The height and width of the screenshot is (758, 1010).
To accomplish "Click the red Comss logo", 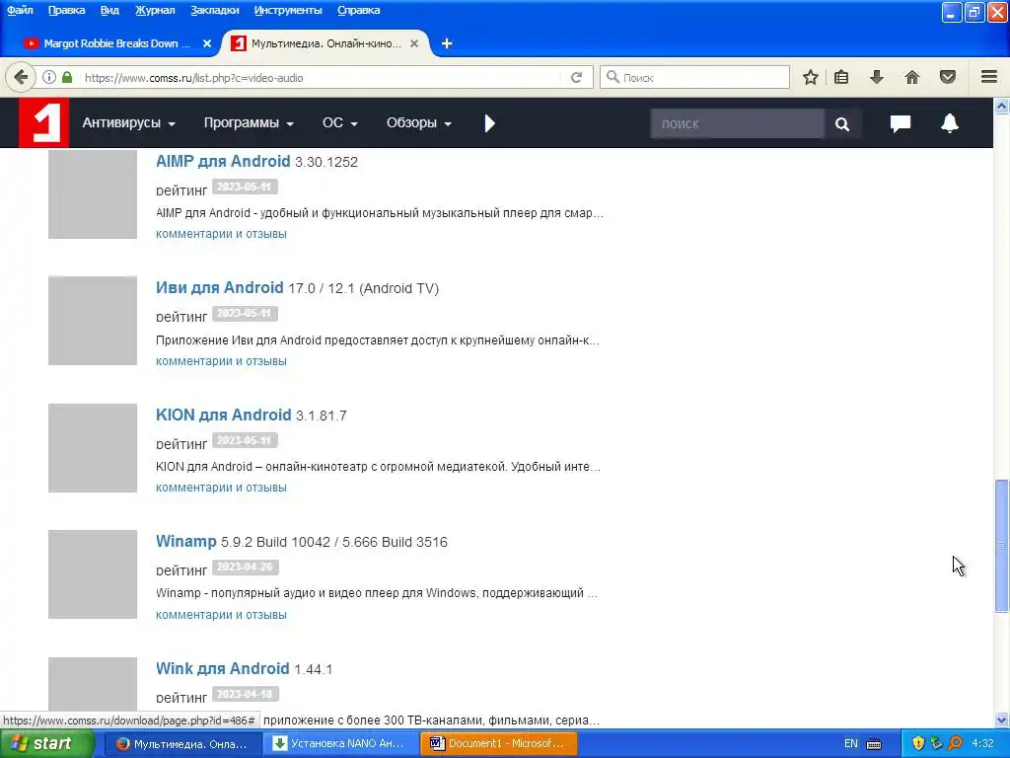I will (x=43, y=122).
